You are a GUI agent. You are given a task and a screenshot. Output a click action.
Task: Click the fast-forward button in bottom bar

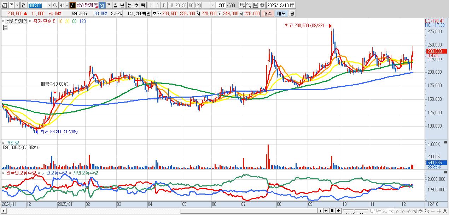[x=338, y=211]
